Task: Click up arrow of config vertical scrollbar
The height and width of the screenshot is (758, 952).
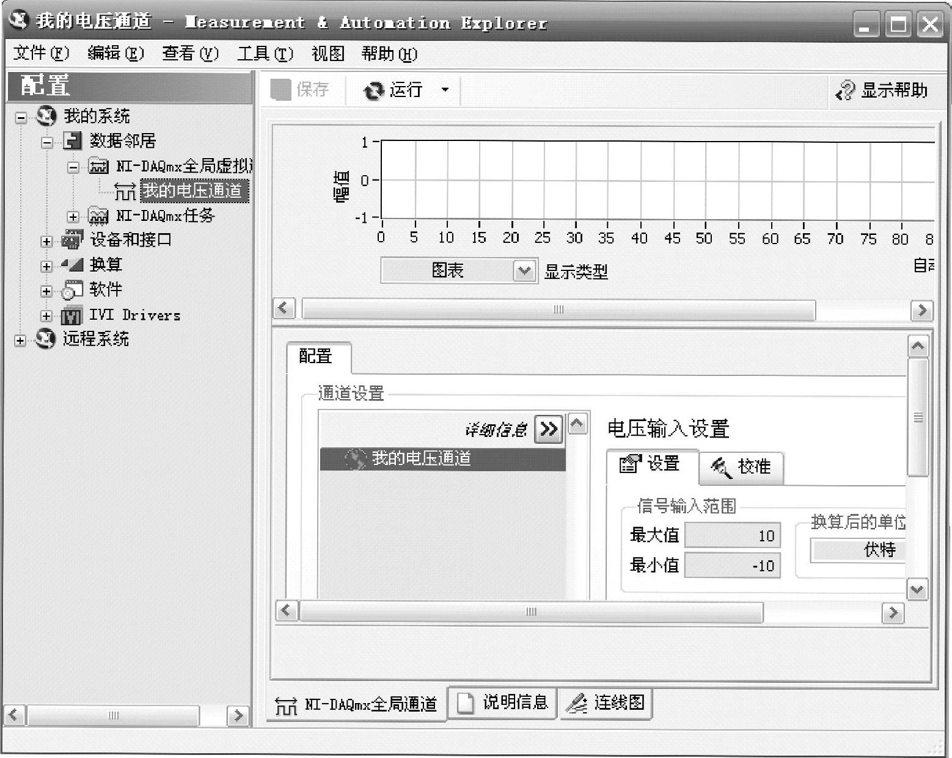Action: [x=918, y=347]
